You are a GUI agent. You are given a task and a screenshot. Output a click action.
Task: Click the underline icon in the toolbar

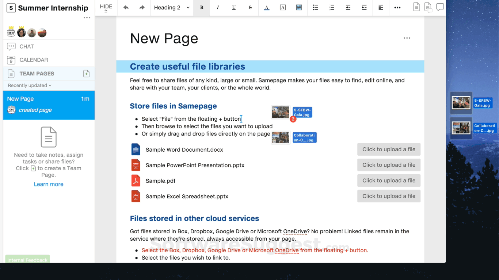tap(234, 7)
